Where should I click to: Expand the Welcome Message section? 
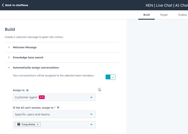[x=25, y=47]
